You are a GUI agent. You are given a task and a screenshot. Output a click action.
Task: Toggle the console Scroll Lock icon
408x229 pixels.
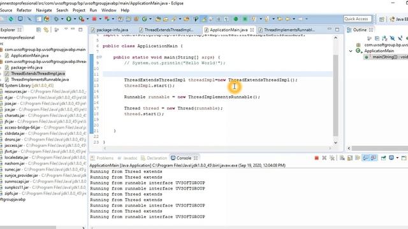pyautogui.click(x=350, y=158)
